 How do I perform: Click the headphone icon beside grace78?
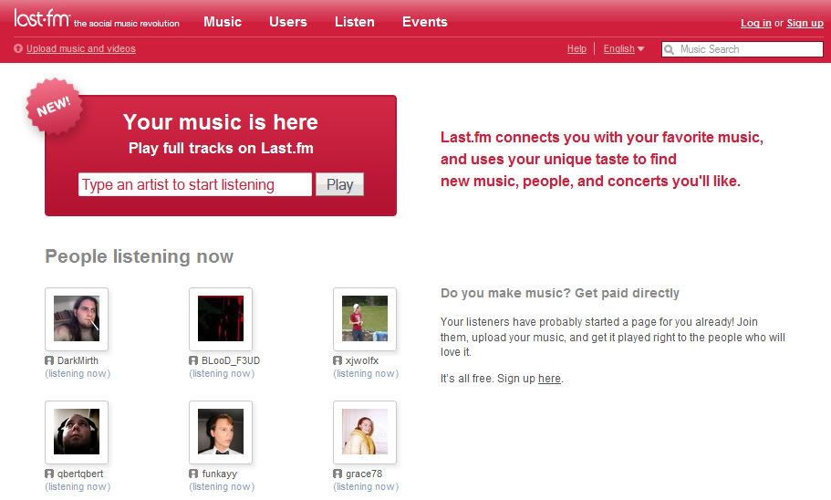[x=338, y=474]
